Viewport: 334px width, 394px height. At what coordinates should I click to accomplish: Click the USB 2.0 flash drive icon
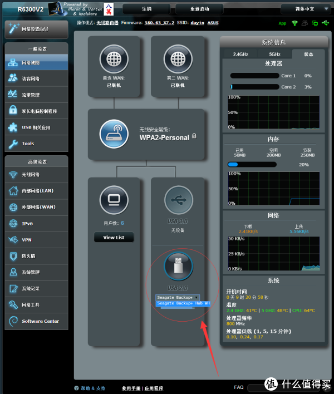click(x=178, y=267)
